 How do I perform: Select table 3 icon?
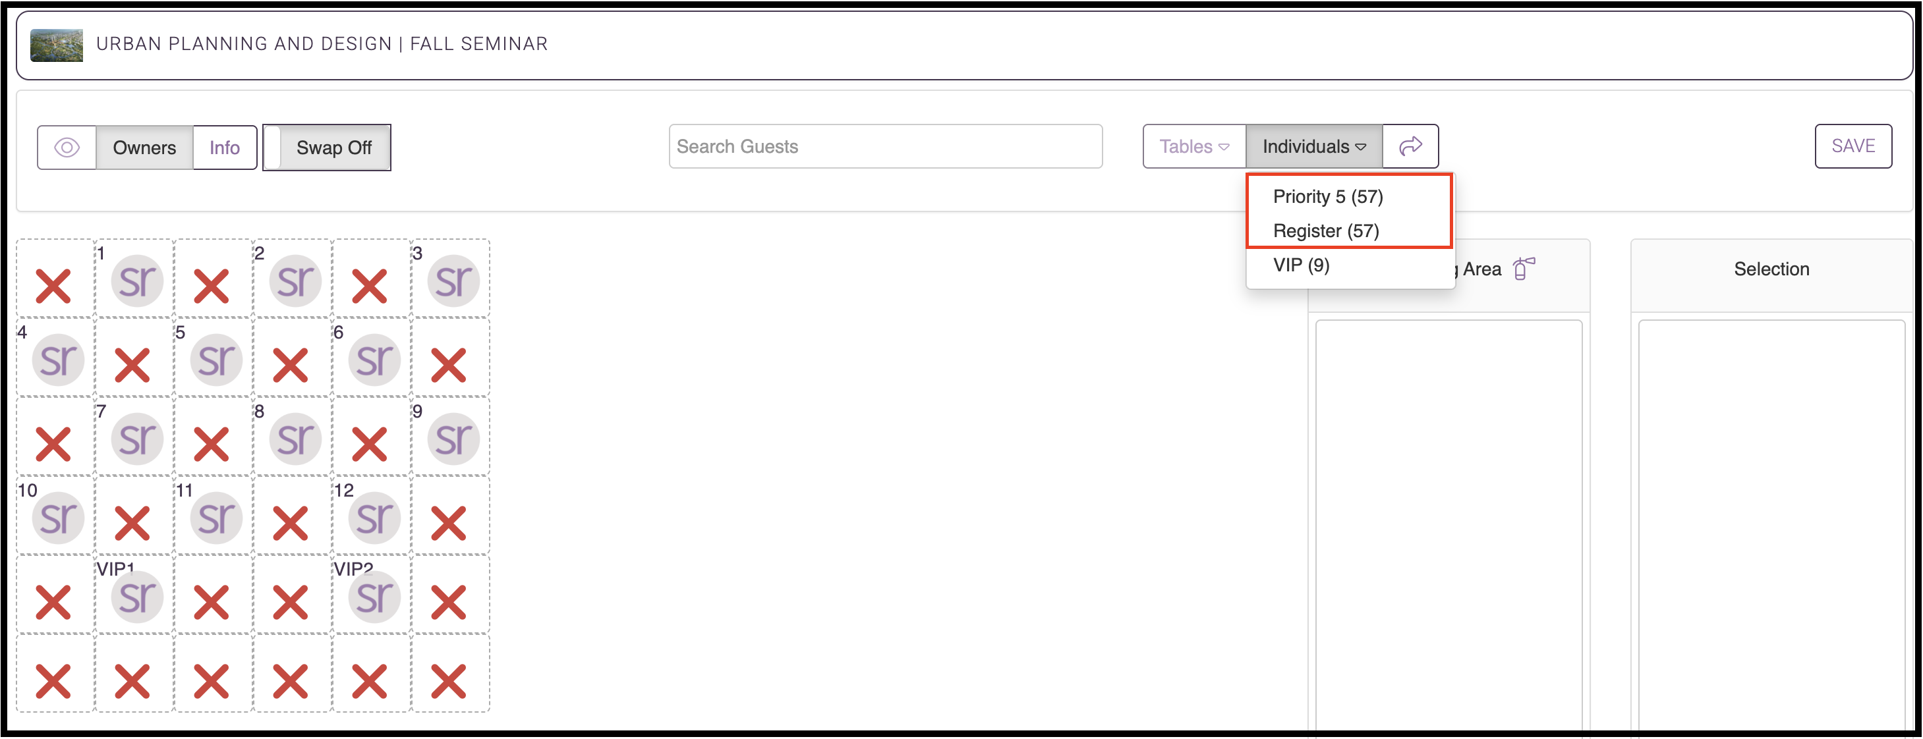pyautogui.click(x=454, y=281)
